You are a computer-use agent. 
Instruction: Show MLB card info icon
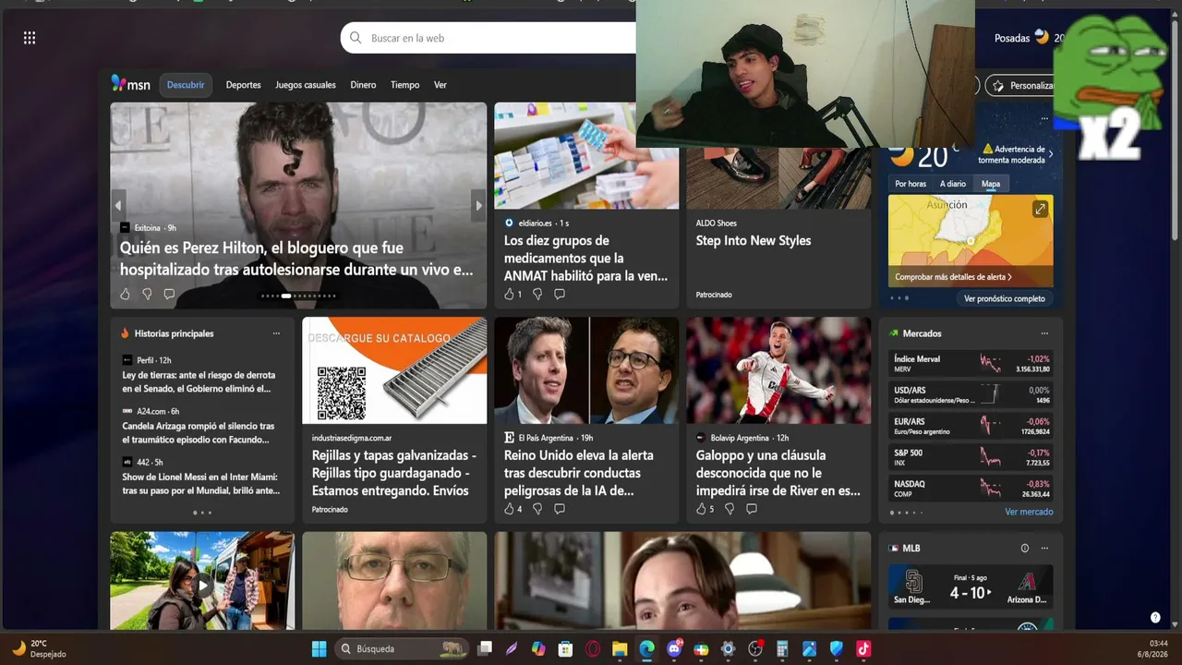1025,548
